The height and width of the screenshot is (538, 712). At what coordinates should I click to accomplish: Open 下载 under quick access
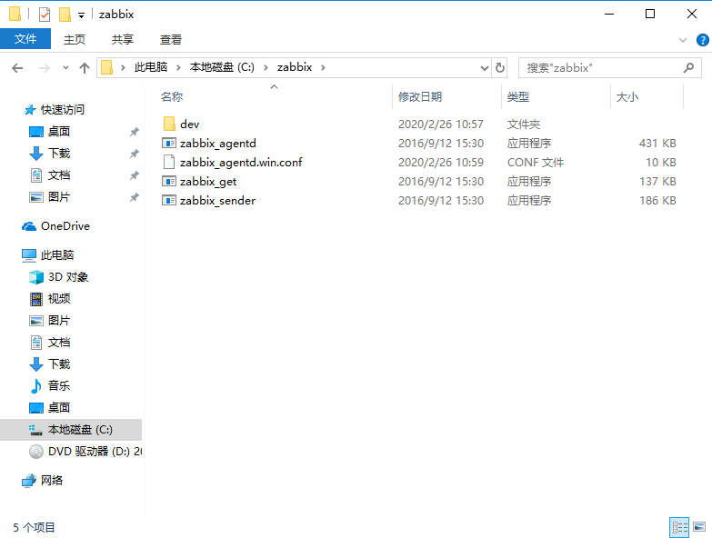59,154
